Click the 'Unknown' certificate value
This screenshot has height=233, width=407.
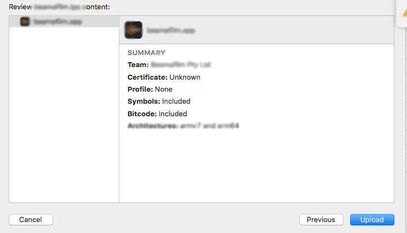(185, 77)
